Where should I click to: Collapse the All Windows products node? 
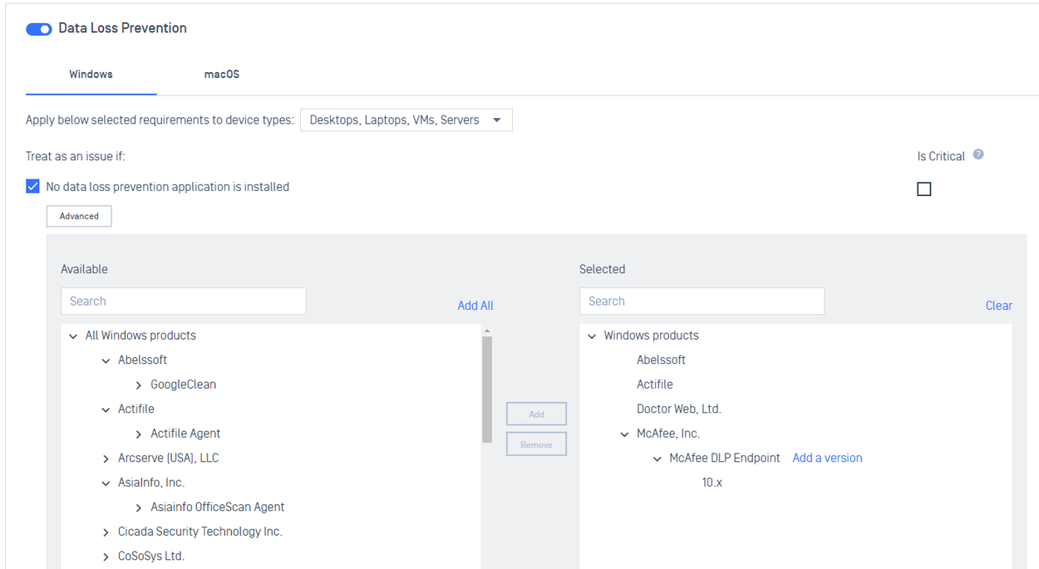(x=73, y=336)
